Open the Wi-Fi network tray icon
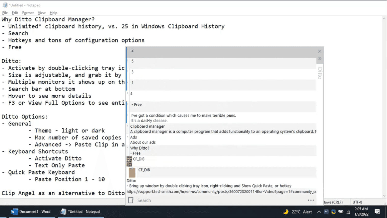The image size is (387, 218). pyautogui.click(x=349, y=212)
